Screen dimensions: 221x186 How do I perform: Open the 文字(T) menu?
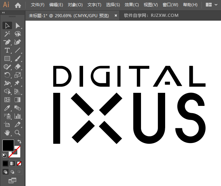tap(94, 5)
